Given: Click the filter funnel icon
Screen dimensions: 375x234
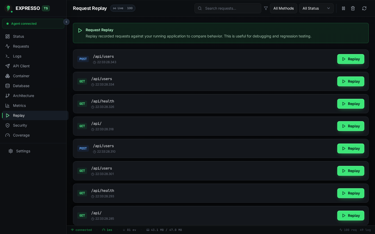Looking at the screenshot, I should coord(266,8).
